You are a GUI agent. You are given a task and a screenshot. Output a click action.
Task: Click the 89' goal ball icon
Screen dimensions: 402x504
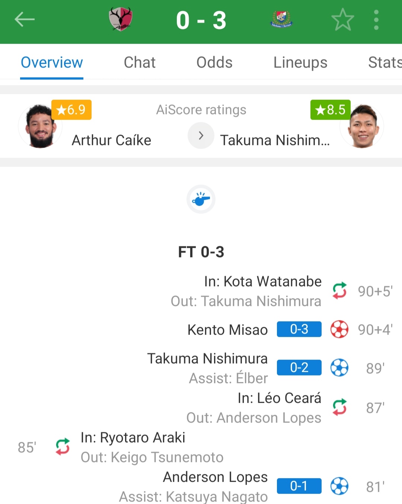click(x=339, y=368)
